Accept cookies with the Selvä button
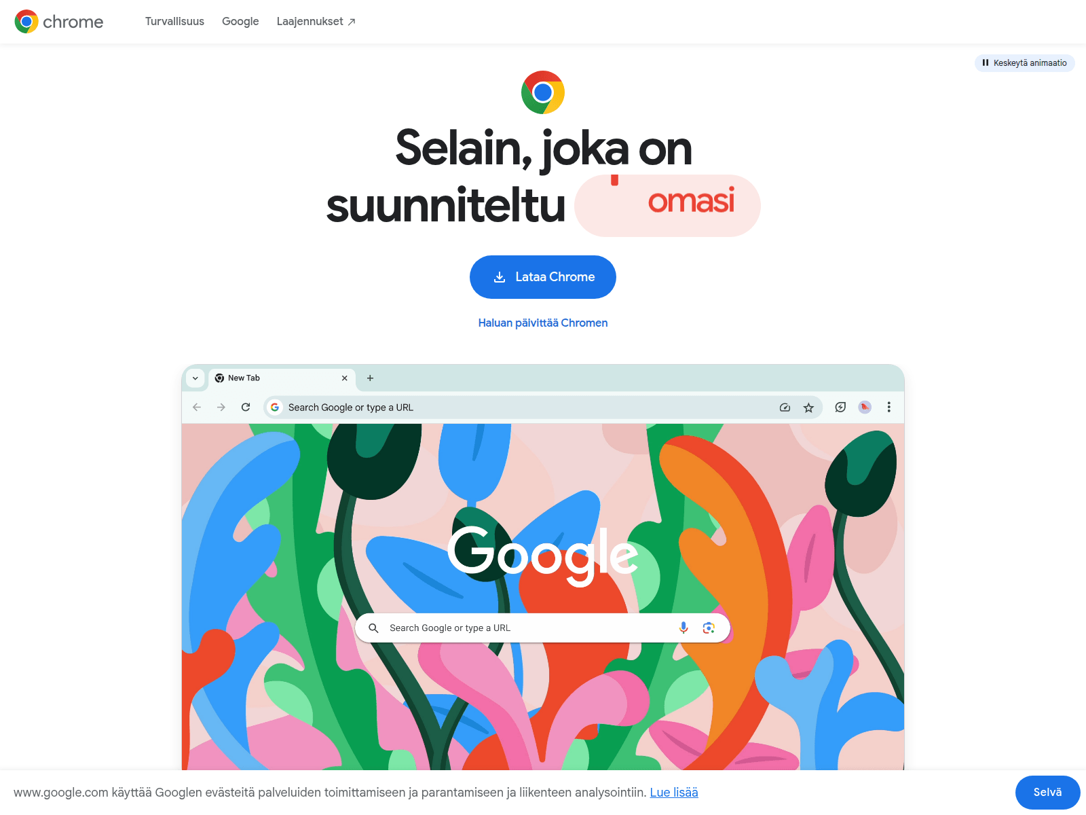Screen dimensions: 1086x815 [1047, 793]
